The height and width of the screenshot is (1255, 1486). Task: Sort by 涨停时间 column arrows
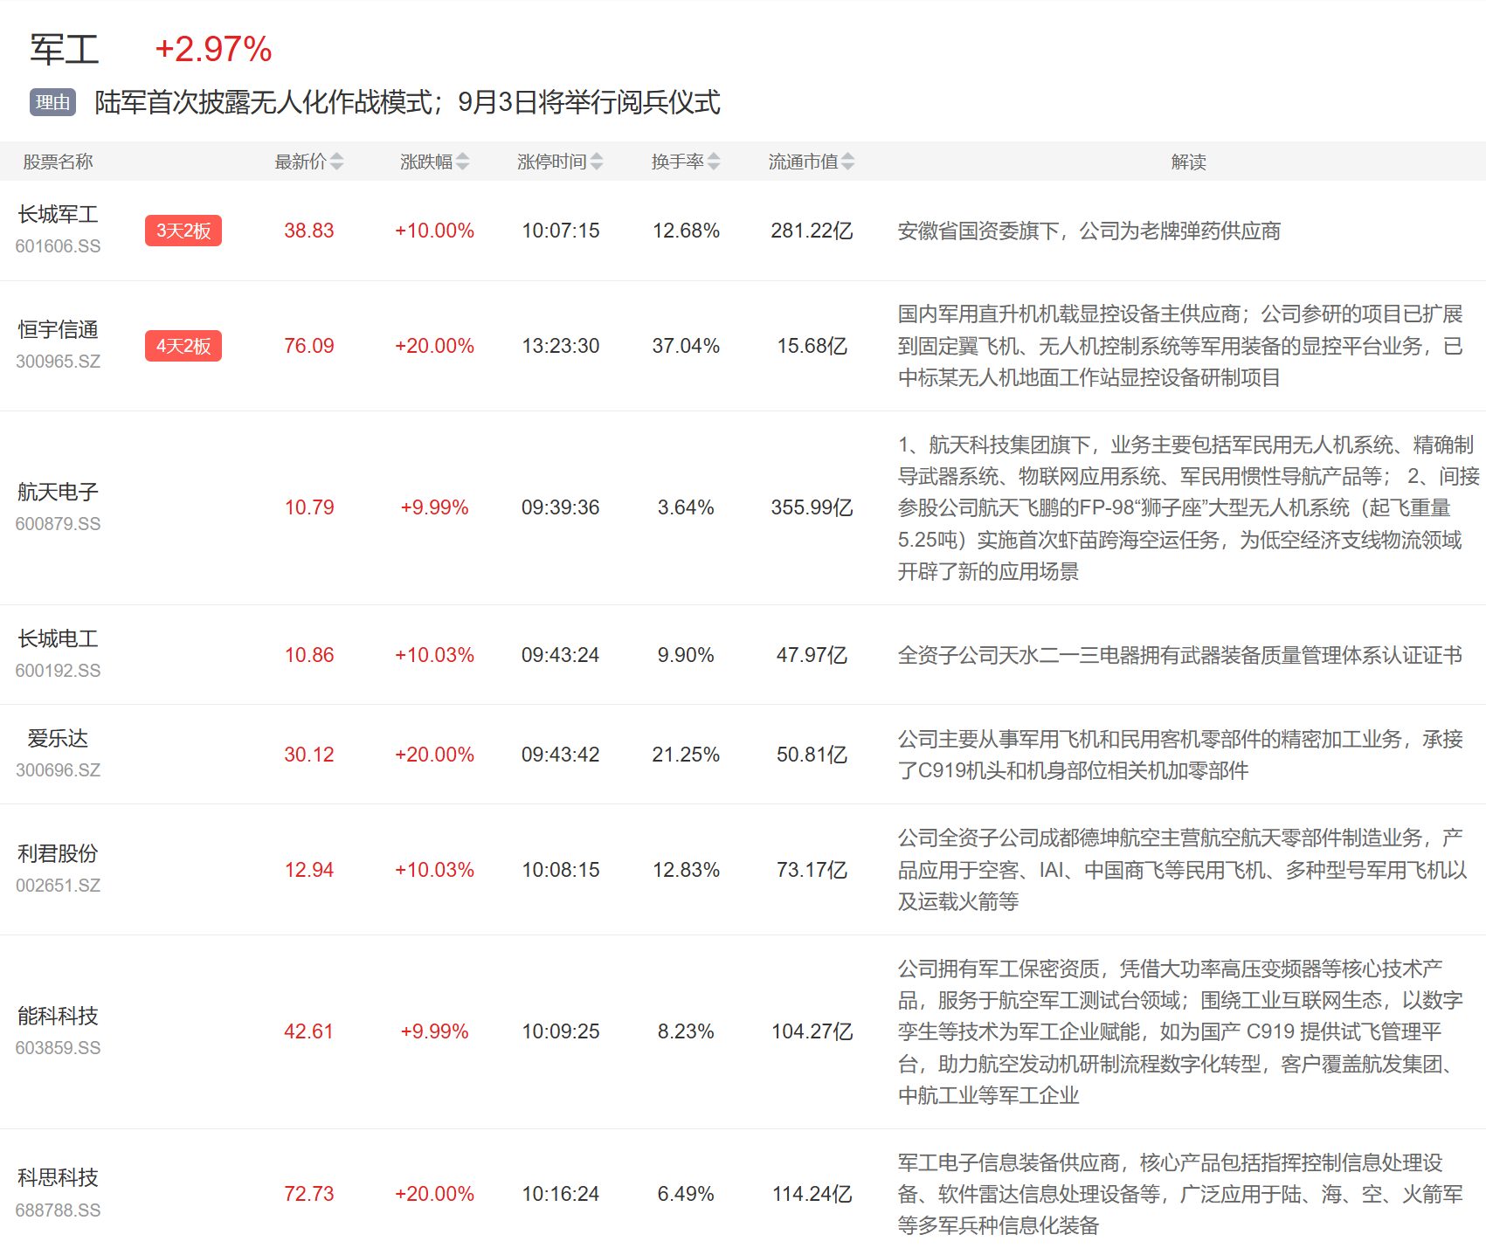597,162
